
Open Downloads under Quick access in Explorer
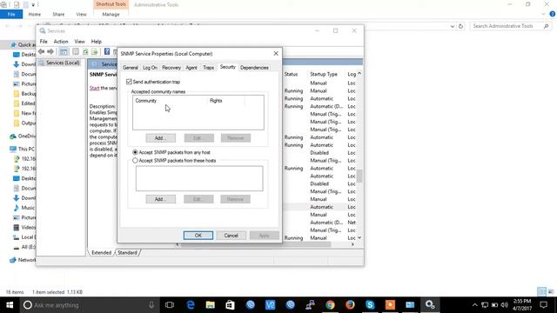[x=24, y=64]
